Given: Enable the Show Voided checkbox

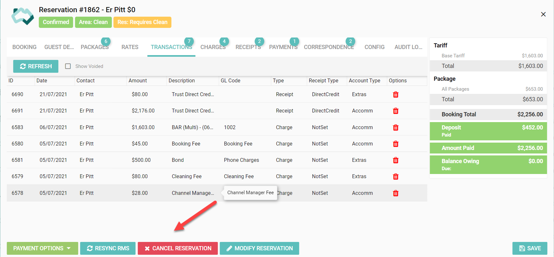Looking at the screenshot, I should click(68, 66).
